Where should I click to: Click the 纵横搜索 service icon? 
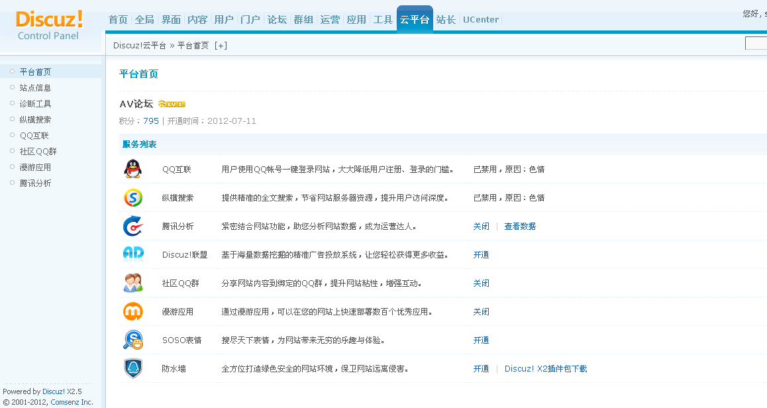tap(133, 197)
